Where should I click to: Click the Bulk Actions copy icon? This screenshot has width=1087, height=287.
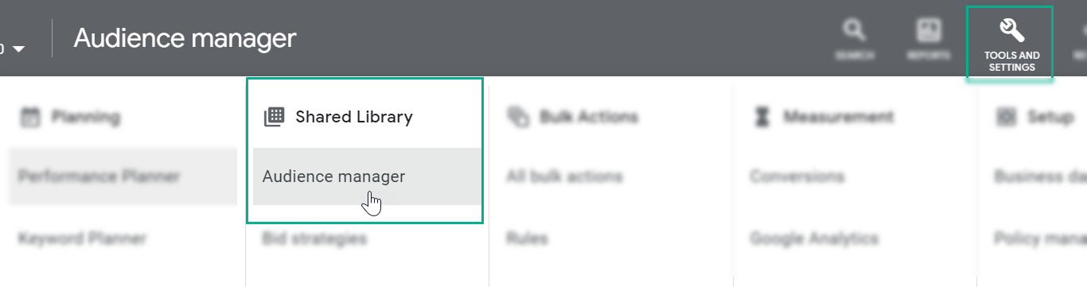pyautogui.click(x=518, y=117)
